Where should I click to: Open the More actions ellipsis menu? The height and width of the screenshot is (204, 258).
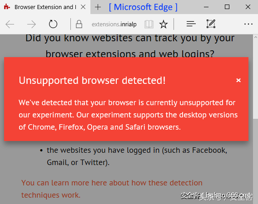point(248,24)
